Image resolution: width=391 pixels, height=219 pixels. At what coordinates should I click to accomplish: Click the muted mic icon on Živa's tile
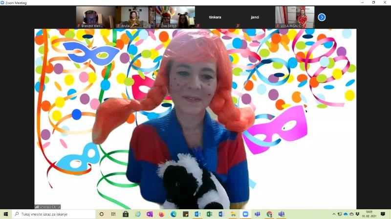(x=158, y=26)
